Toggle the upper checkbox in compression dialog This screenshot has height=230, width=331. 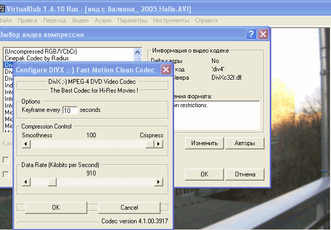coord(6,160)
